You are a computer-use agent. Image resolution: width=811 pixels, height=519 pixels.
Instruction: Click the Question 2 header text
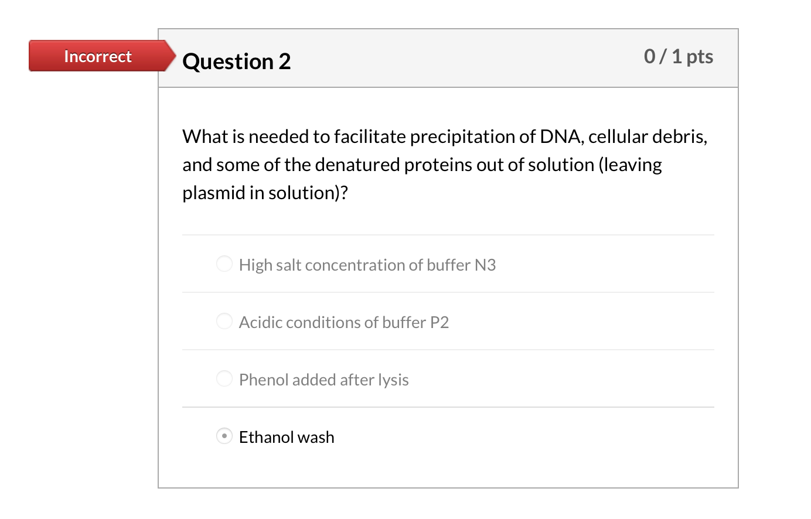point(236,62)
